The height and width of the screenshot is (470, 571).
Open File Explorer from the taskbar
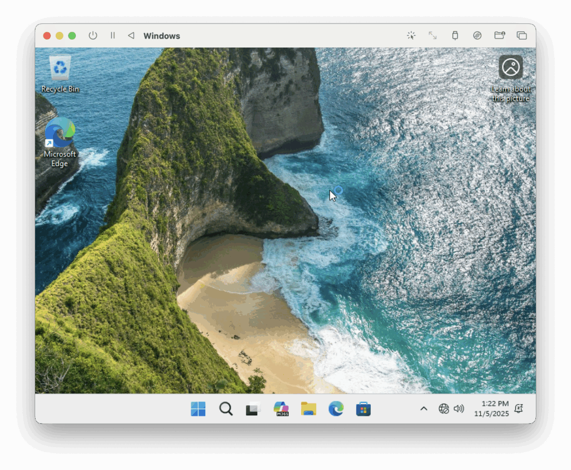(x=309, y=409)
